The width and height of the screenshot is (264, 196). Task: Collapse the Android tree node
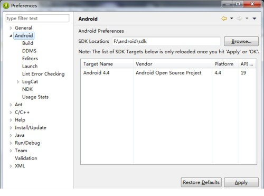click(x=11, y=36)
